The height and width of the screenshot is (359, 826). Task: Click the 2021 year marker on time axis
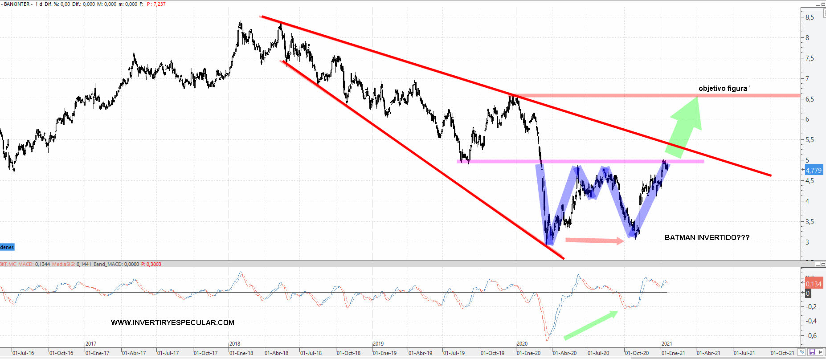click(x=667, y=343)
